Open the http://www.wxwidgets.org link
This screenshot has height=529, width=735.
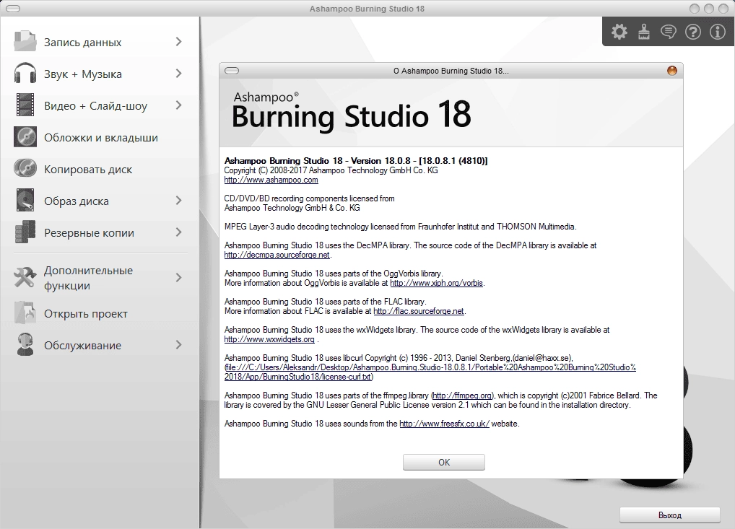(269, 339)
